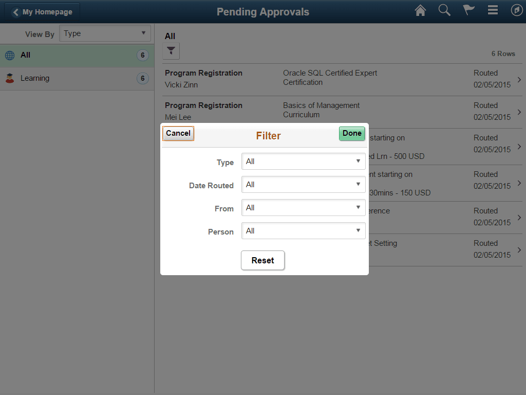Cancel the Filter dialog
The width and height of the screenshot is (526, 395).
[178, 133]
